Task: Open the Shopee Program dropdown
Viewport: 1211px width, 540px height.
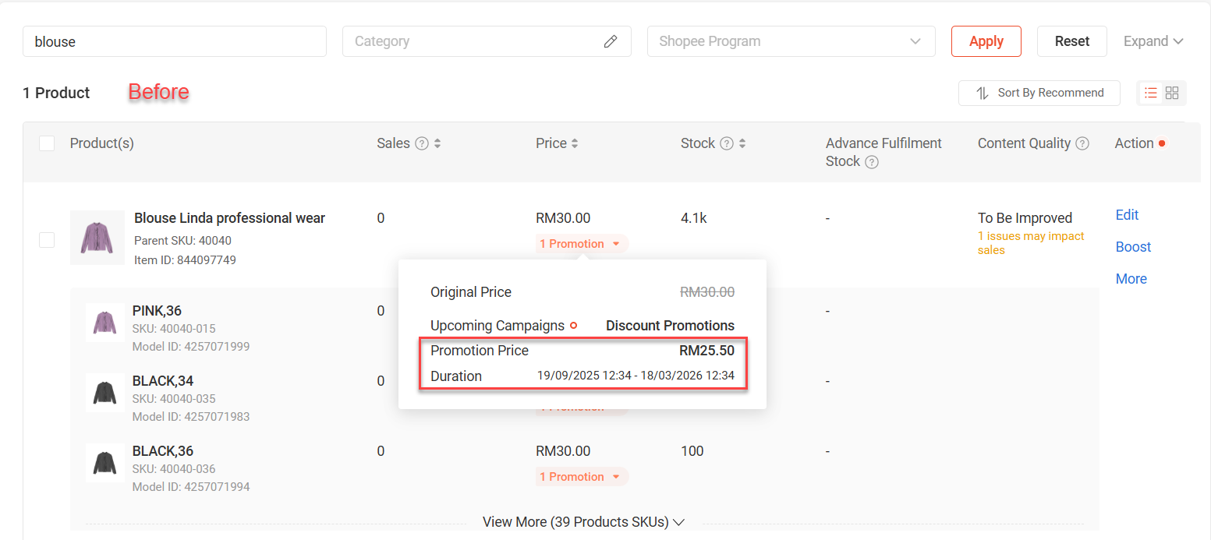Action: coord(791,41)
